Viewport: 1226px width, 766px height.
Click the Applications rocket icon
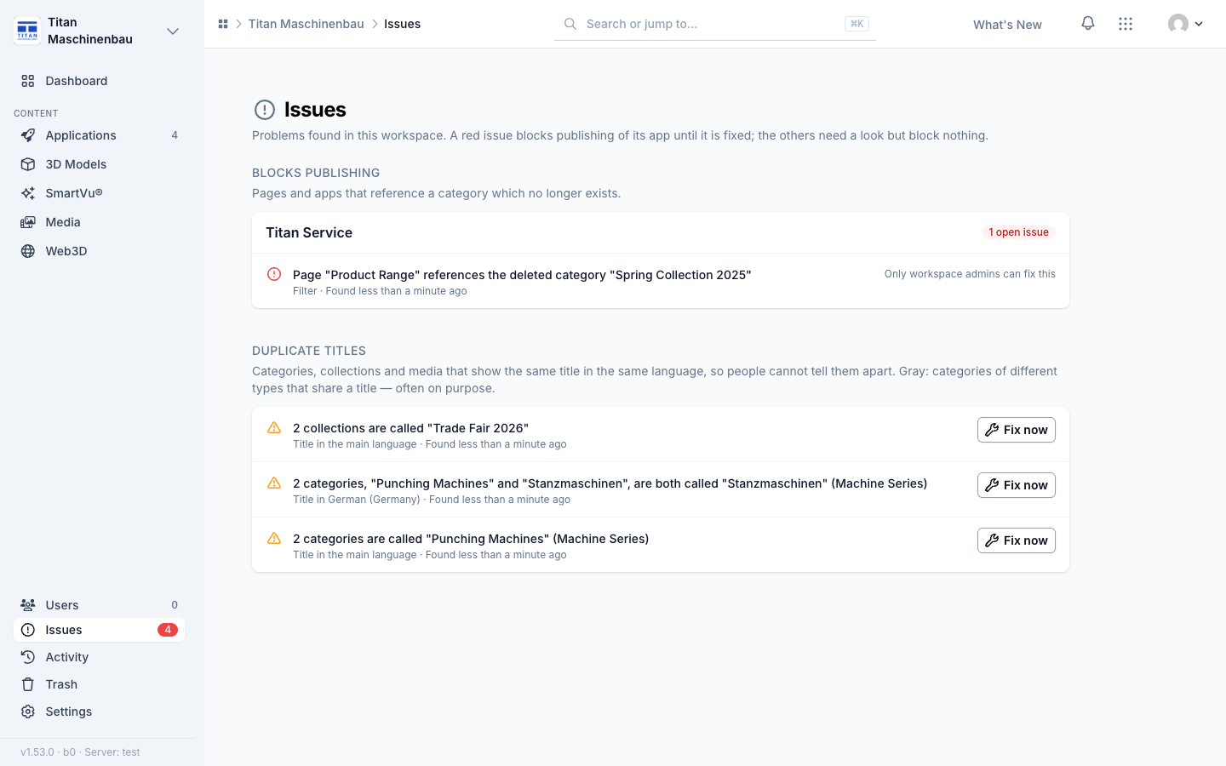[28, 135]
